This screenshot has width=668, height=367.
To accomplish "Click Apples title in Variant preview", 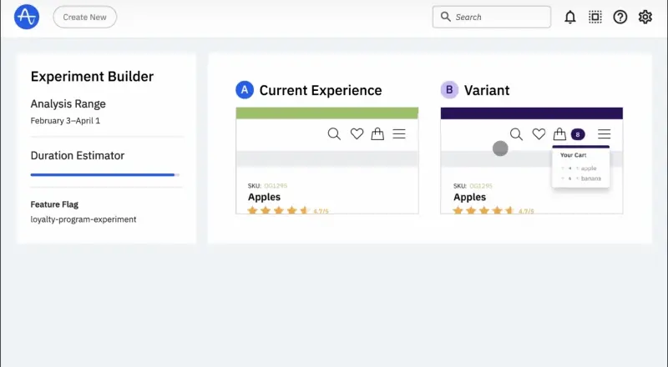I will (470, 197).
